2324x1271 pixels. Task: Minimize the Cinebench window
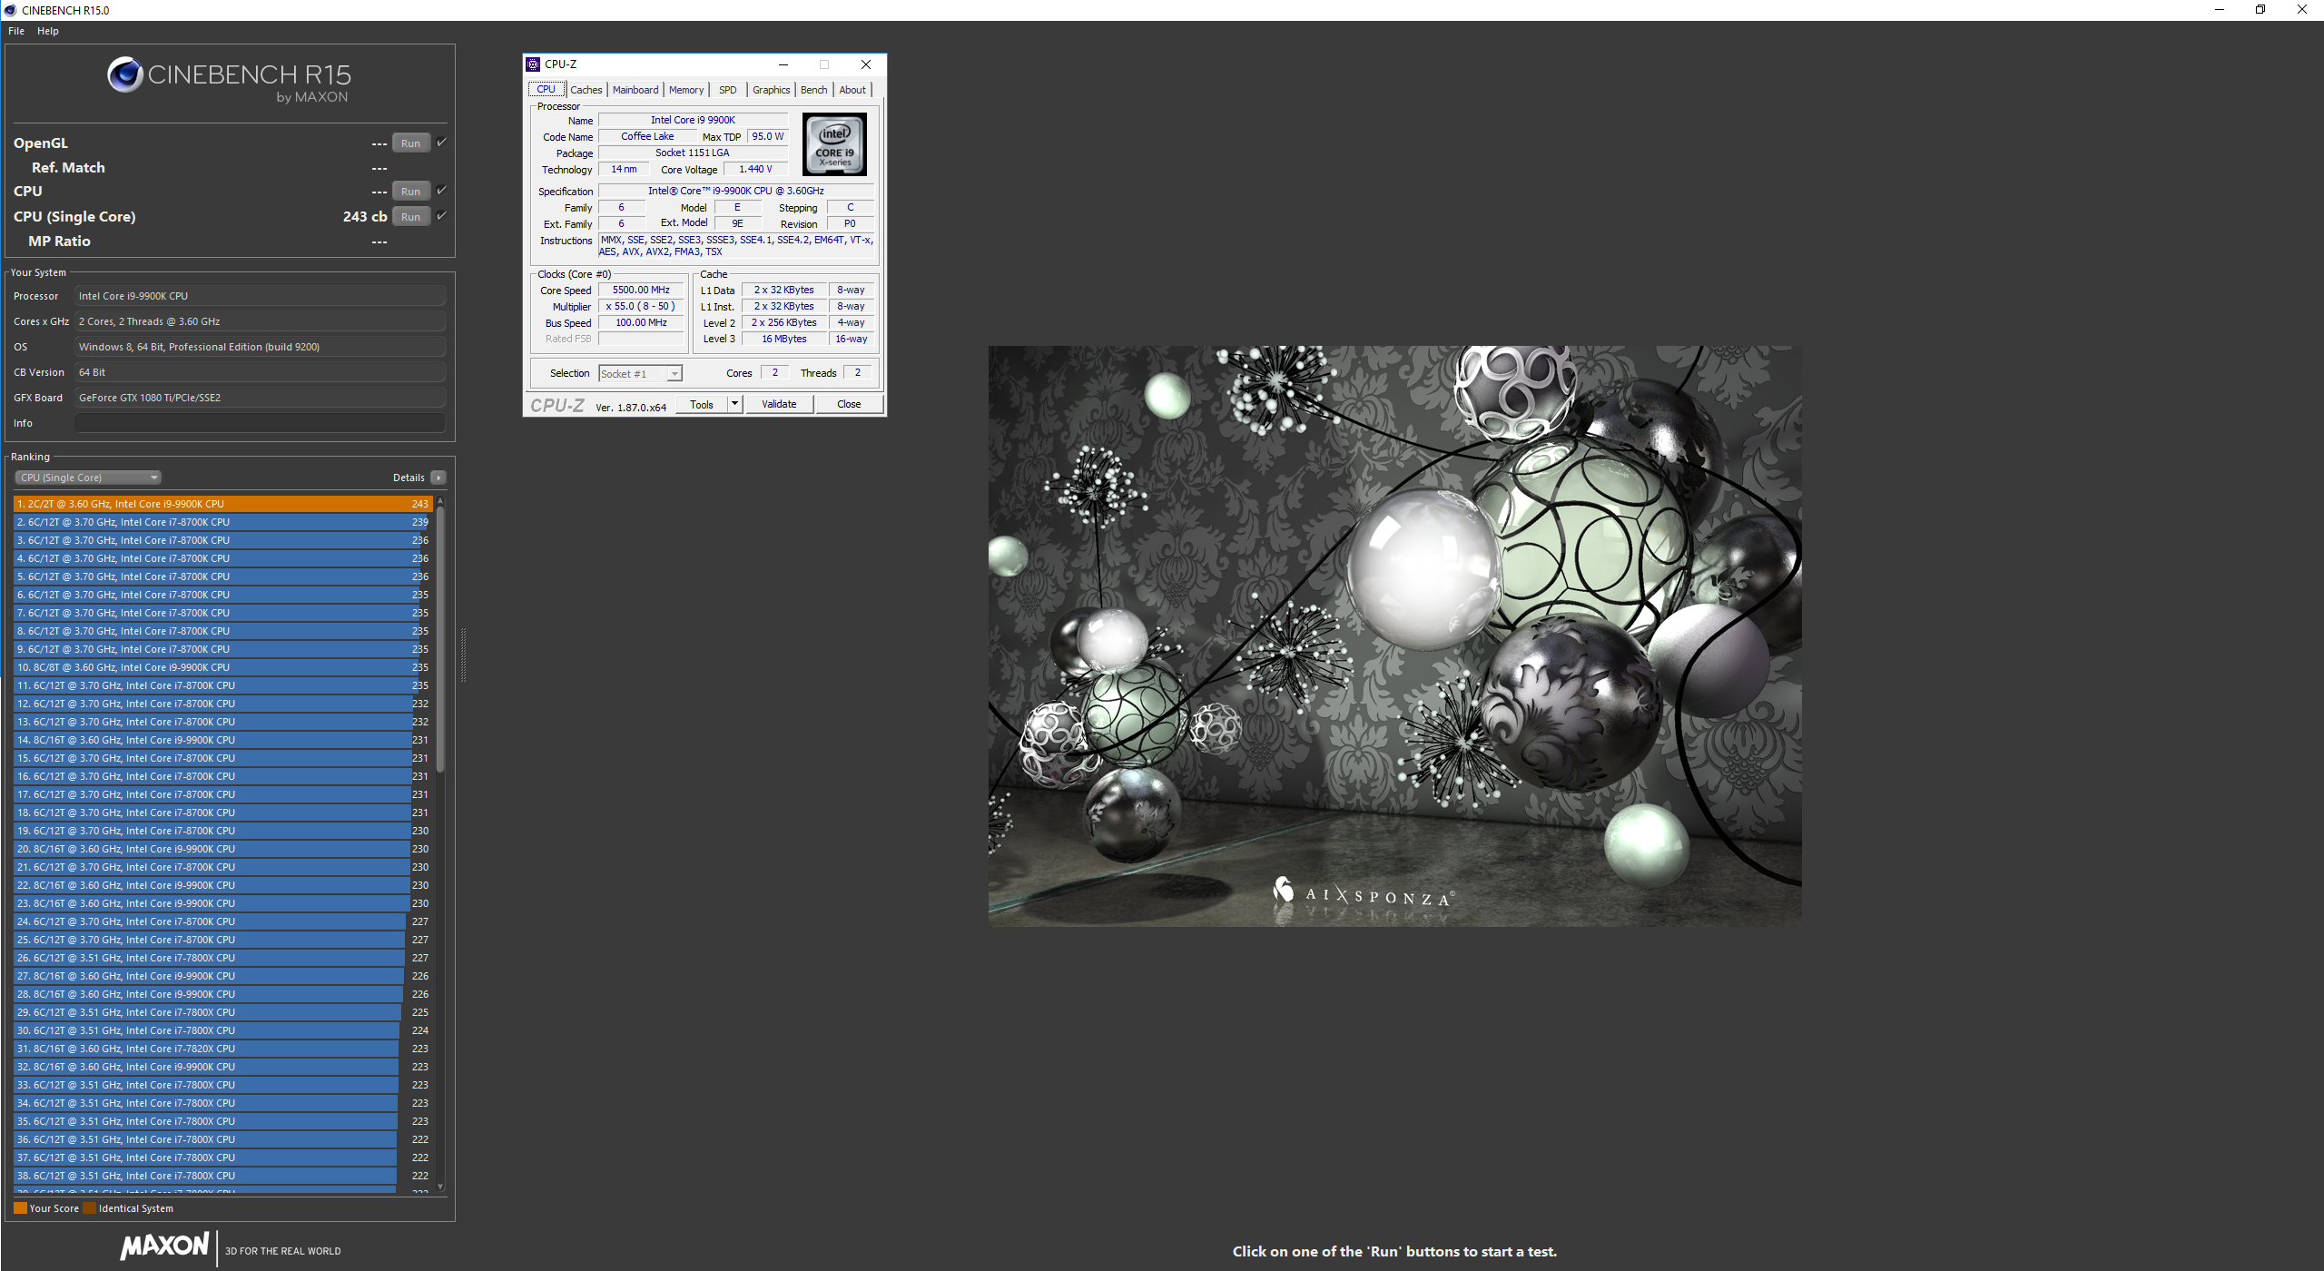(x=2219, y=10)
